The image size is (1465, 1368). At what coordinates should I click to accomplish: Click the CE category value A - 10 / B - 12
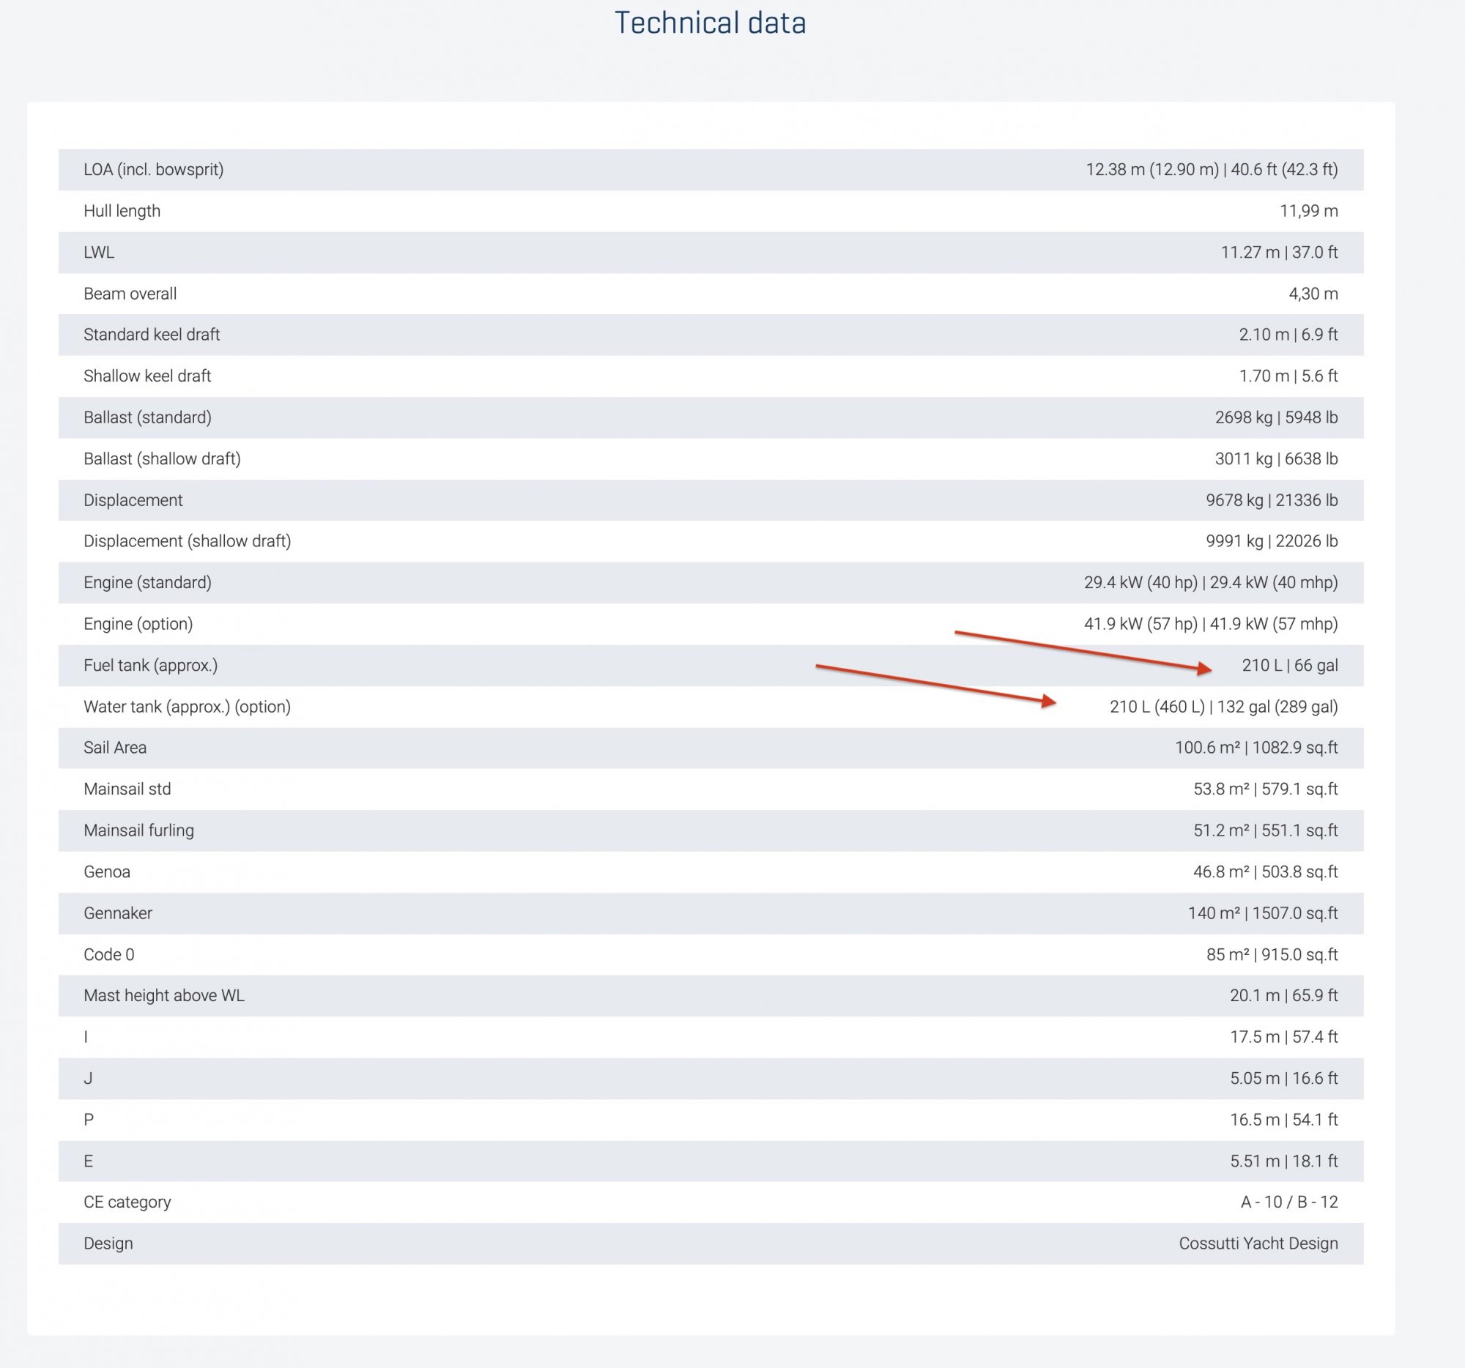point(1289,1202)
